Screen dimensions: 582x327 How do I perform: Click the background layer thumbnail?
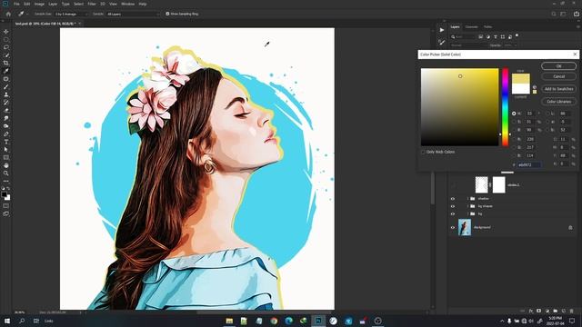pos(465,227)
